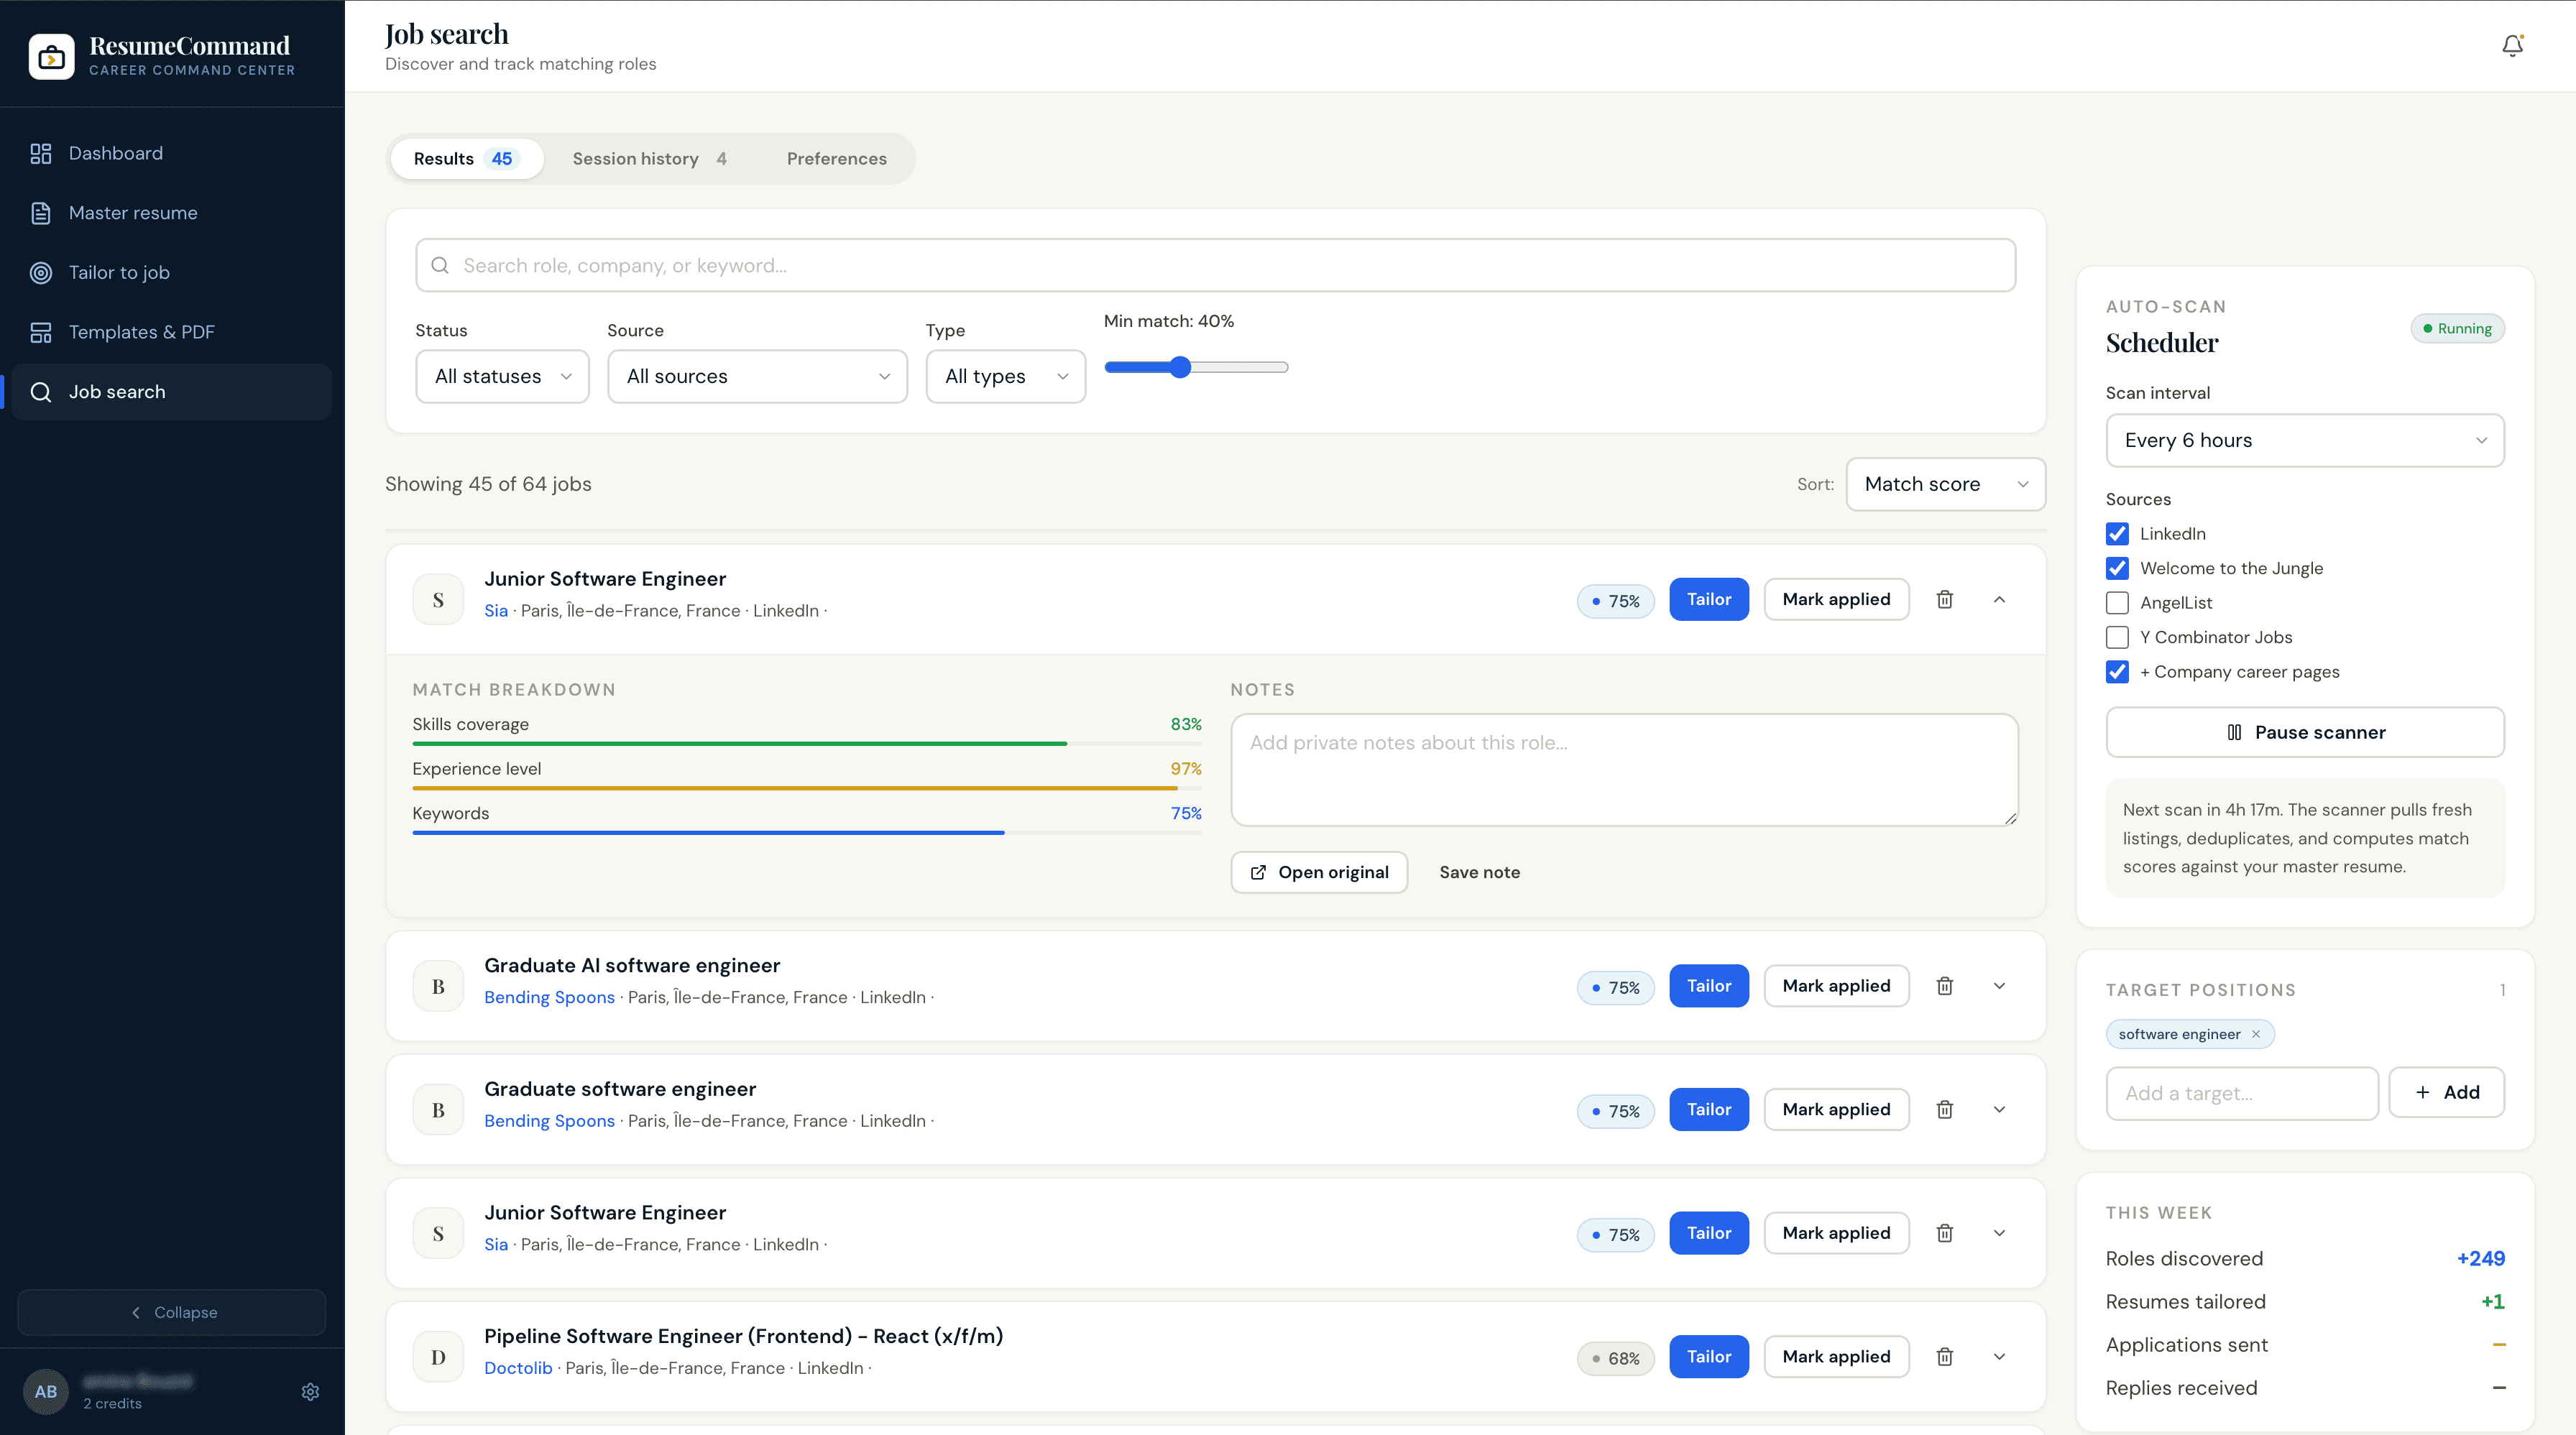Collapse the sidebar with the Collapse button
This screenshot has width=2576, height=1435.
[x=171, y=1312]
